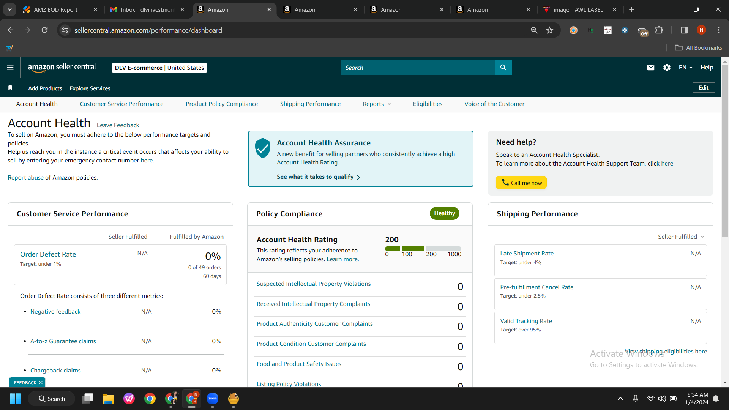Click See what it takes to qualify

click(x=319, y=177)
